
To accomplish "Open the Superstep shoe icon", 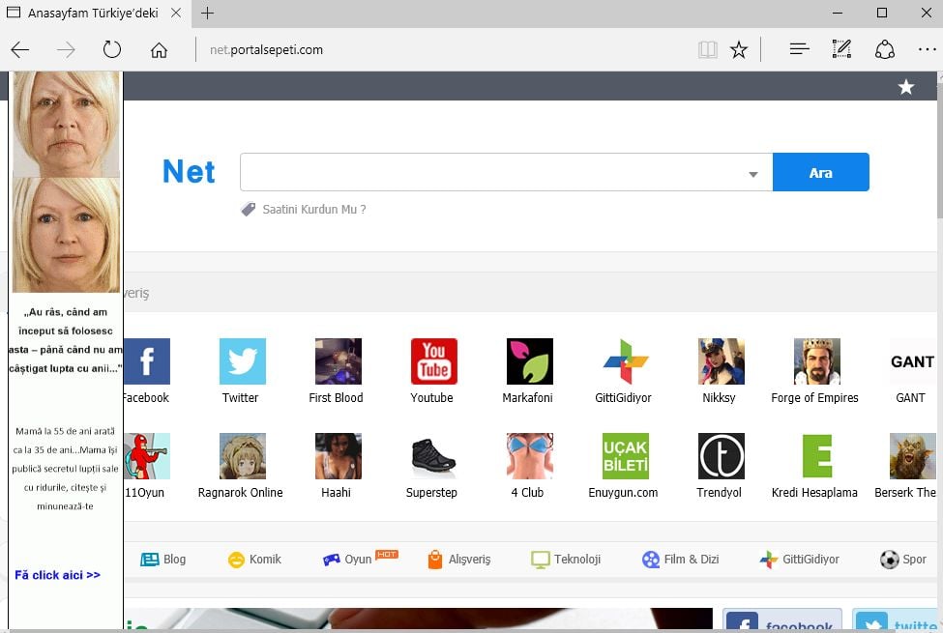I will point(433,456).
